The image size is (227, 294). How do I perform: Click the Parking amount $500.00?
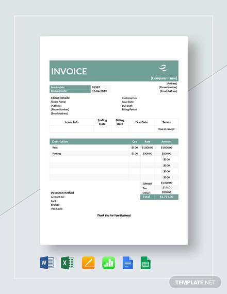coord(167,154)
